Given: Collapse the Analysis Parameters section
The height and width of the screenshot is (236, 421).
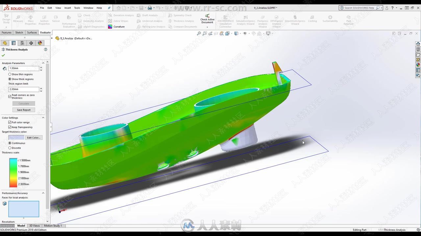Looking at the screenshot, I should point(43,63).
